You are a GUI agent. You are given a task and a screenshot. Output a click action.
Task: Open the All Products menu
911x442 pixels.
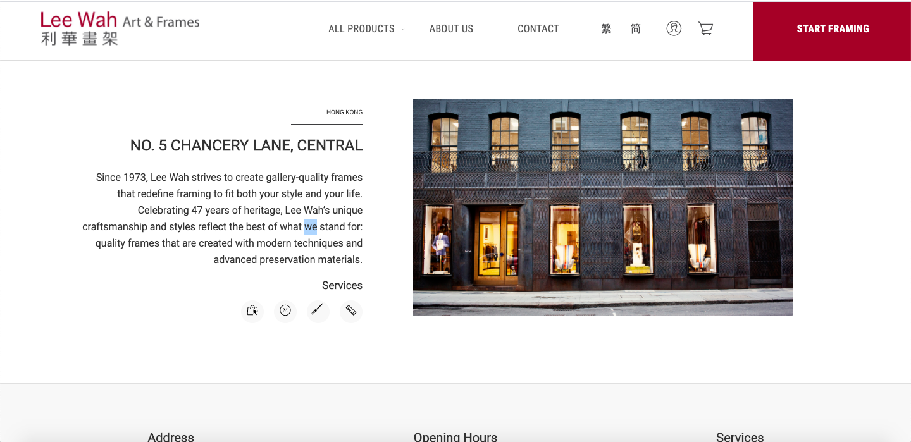[x=361, y=28]
